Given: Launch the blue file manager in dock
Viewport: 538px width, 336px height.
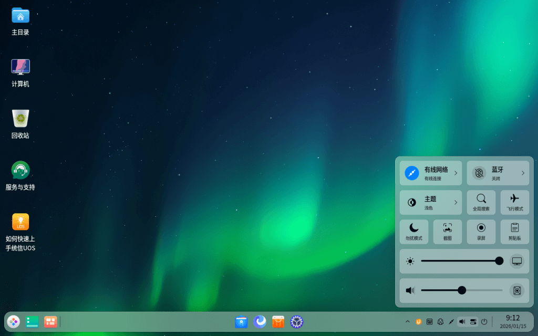Looking at the screenshot, I should [241, 322].
